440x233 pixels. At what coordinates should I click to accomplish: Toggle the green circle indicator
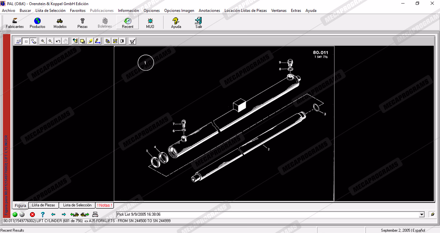click(15, 214)
